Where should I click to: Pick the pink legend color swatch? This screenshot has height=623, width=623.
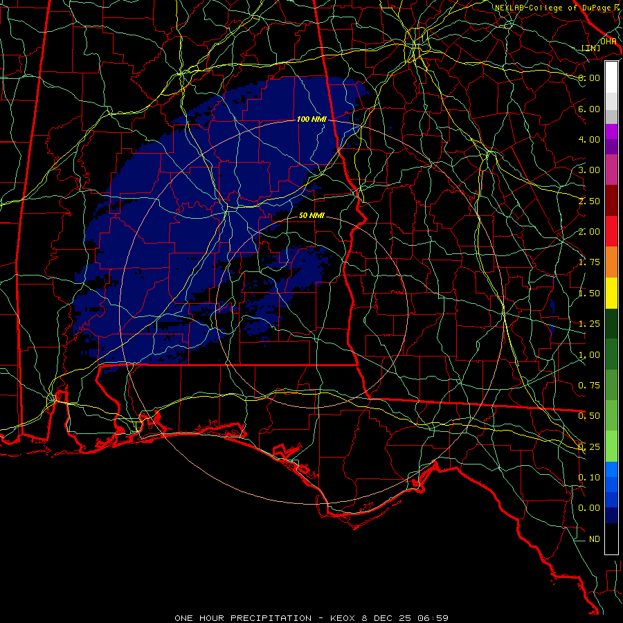coord(611,170)
